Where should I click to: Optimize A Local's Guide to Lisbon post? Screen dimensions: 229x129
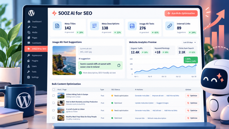point(192,110)
